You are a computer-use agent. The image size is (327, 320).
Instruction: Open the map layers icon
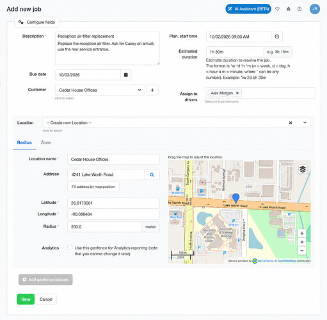tap(303, 169)
